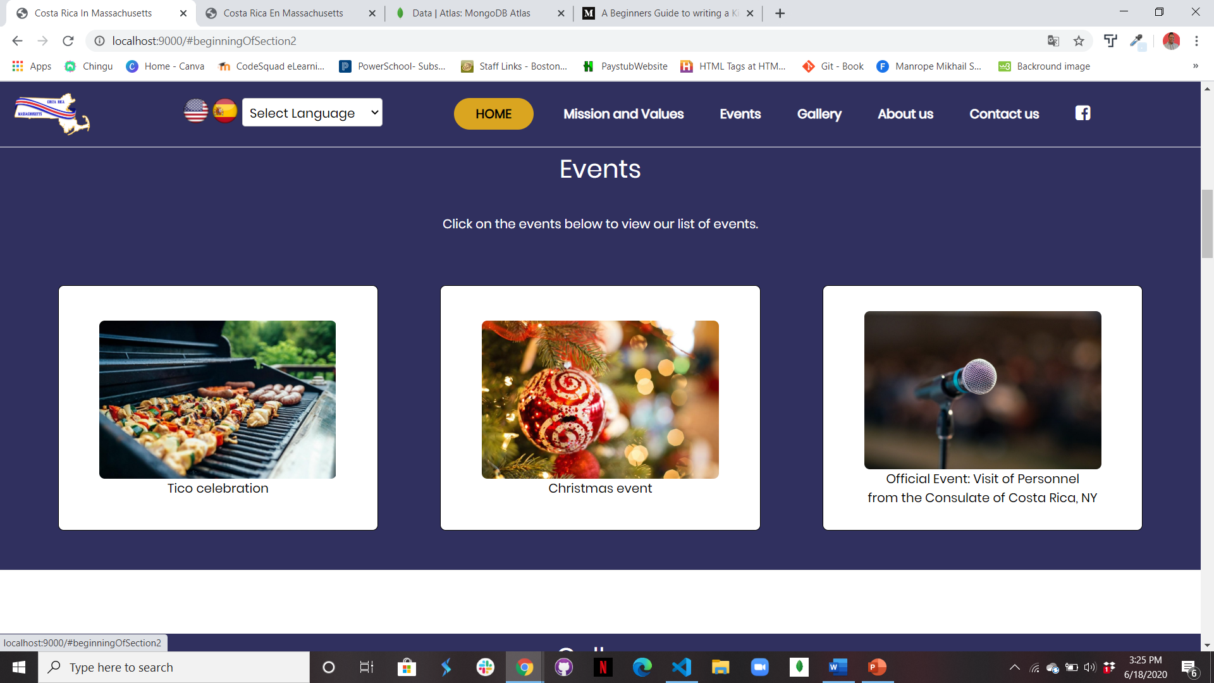
Task: Open the Christmas event card image
Action: [600, 400]
